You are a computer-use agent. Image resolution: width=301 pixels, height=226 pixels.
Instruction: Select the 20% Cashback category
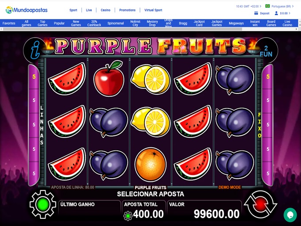pyautogui.click(x=94, y=23)
